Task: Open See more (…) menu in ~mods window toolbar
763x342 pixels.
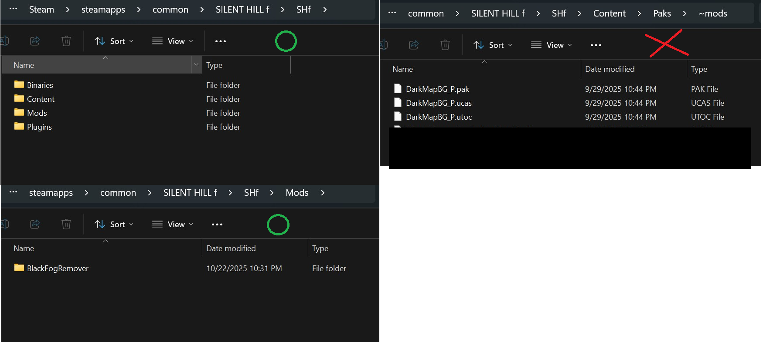Action: 596,45
